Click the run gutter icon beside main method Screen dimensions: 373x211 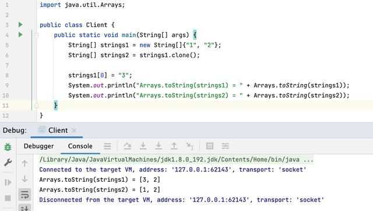click(x=20, y=35)
